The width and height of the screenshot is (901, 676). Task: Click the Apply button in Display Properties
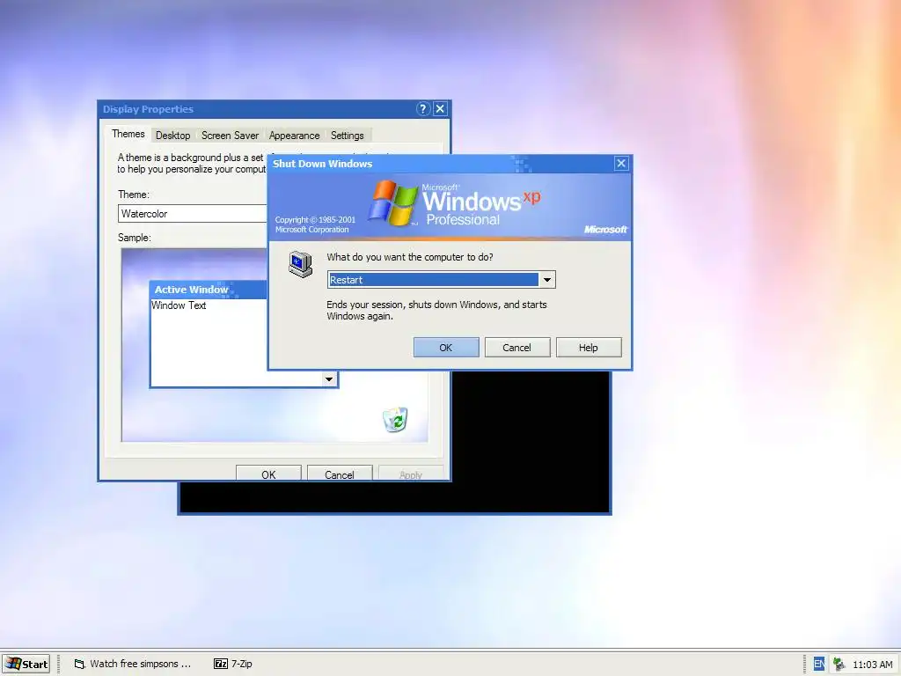coord(411,473)
